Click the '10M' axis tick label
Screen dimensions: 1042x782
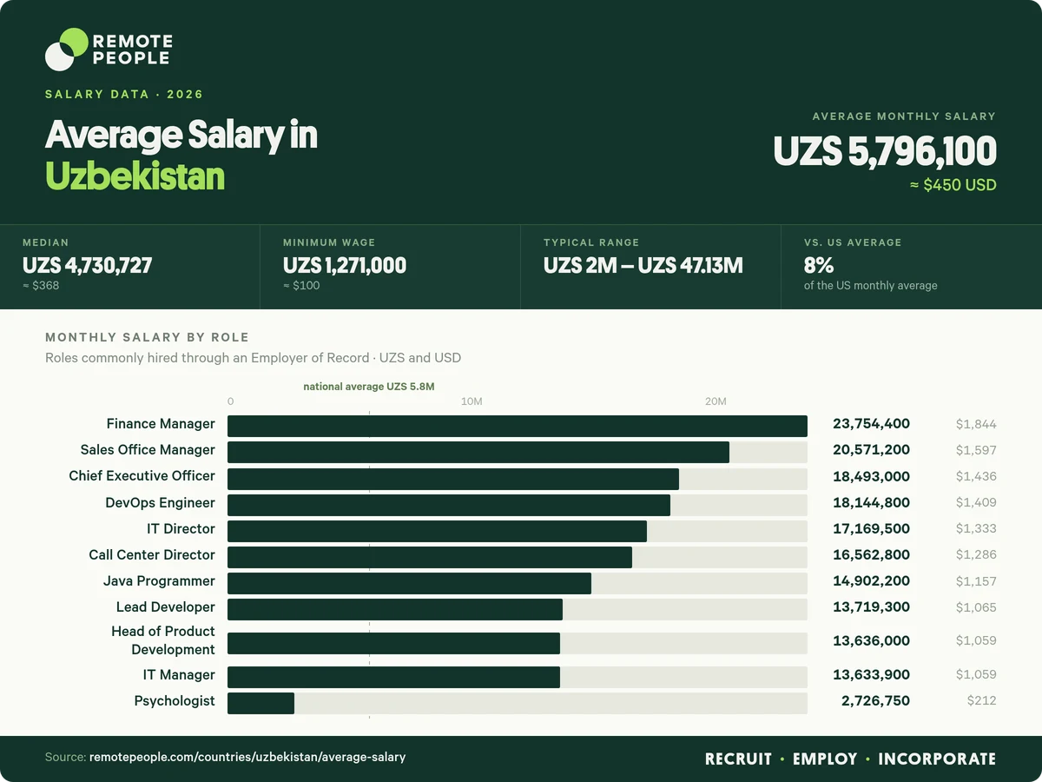click(x=472, y=401)
